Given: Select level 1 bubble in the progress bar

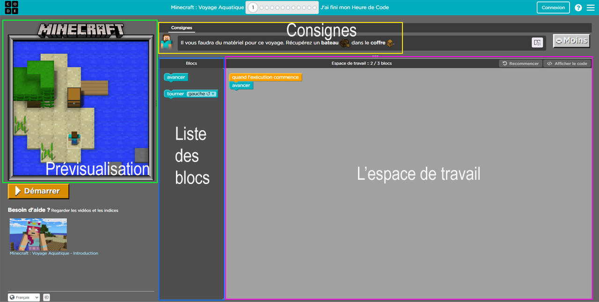Looking at the screenshot, I should (253, 7).
